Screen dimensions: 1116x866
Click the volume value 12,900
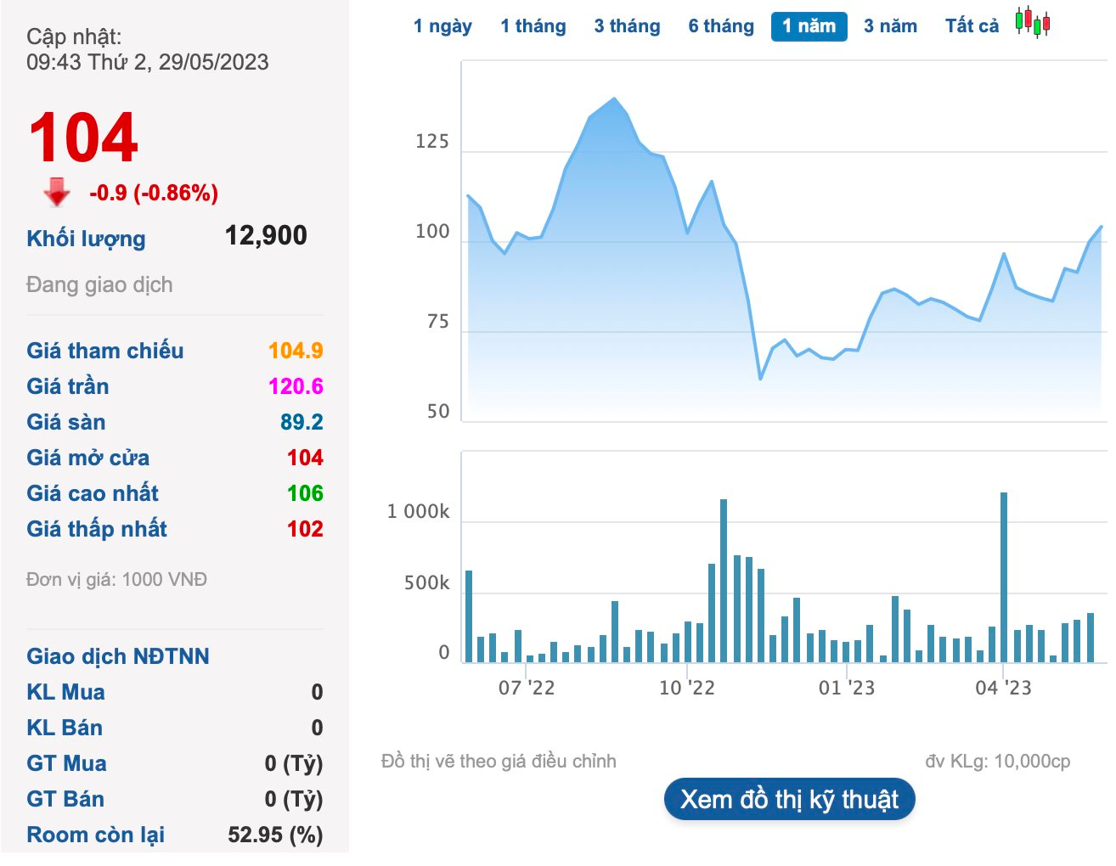pyautogui.click(x=266, y=235)
